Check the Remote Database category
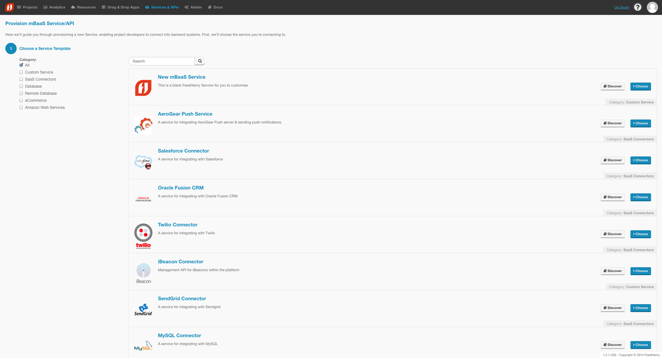This screenshot has height=358, width=662. point(21,93)
